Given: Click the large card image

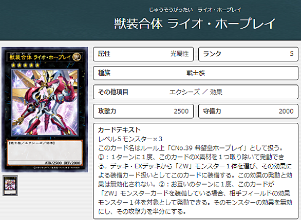Looking at the screenshot, I should point(45,109).
